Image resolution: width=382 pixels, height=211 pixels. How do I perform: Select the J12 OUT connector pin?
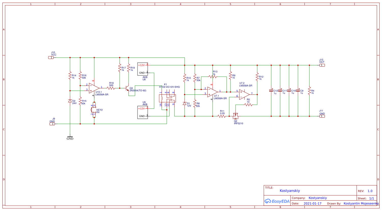tap(322, 65)
